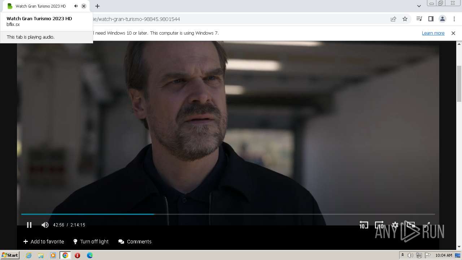The image size is (462, 260).
Task: Select the Chrome taskbar button
Action: tap(65, 255)
